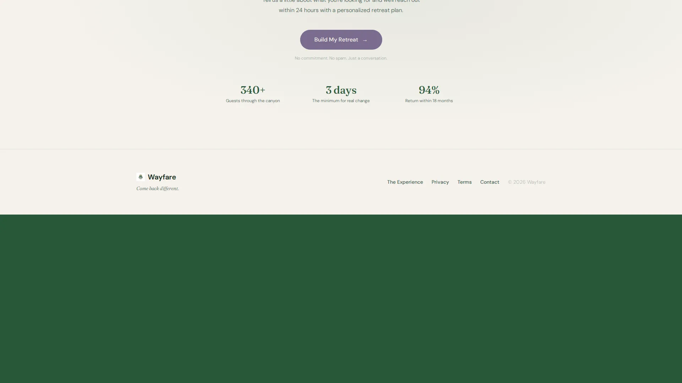This screenshot has width=682, height=383.
Task: Click 'The minimum for real change' caption
Action: click(341, 101)
